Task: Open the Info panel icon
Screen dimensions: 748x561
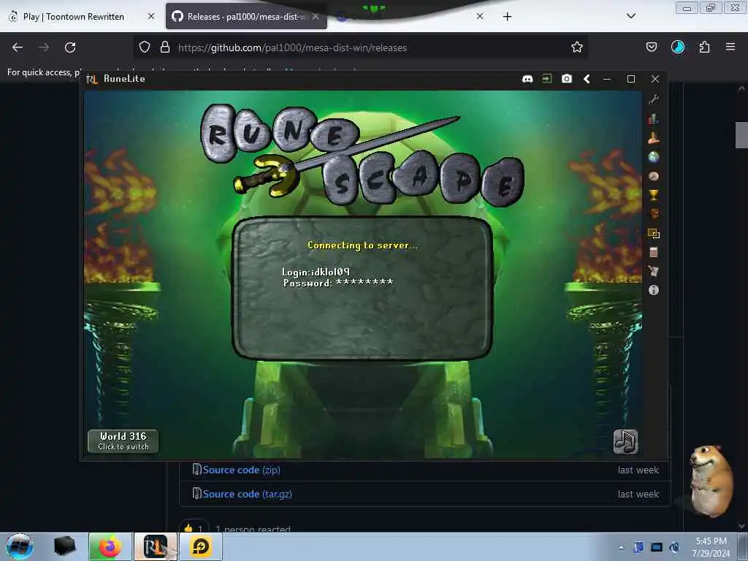Action: pos(654,290)
